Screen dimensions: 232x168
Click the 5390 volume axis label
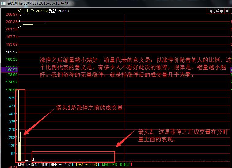coord(13,98)
